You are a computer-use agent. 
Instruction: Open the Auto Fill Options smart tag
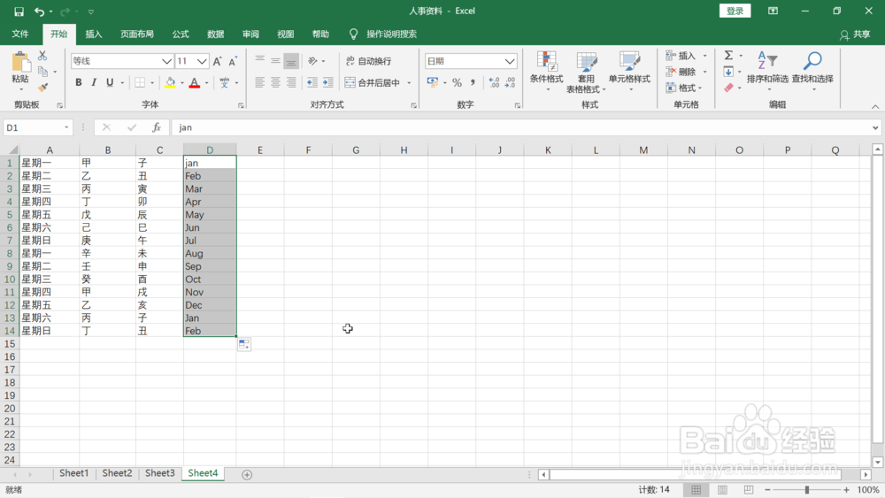click(244, 344)
